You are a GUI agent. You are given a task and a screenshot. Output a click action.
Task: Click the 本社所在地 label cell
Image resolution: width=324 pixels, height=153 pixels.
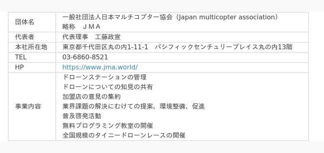32,47
